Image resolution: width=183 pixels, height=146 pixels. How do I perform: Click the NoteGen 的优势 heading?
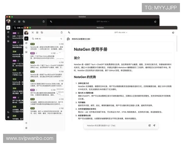coord(85,77)
